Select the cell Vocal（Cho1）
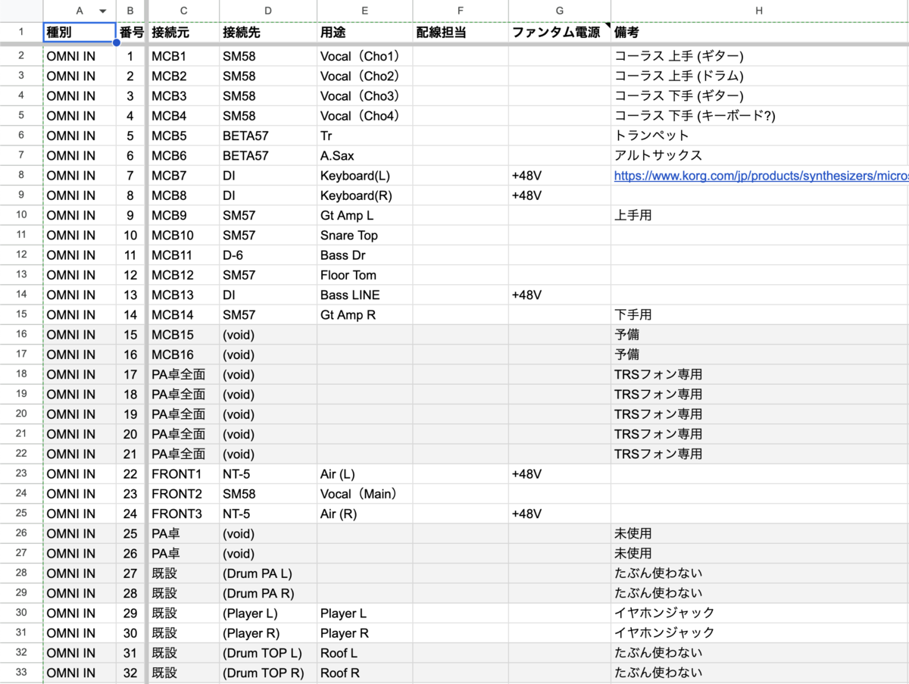The image size is (909, 684). coord(365,56)
